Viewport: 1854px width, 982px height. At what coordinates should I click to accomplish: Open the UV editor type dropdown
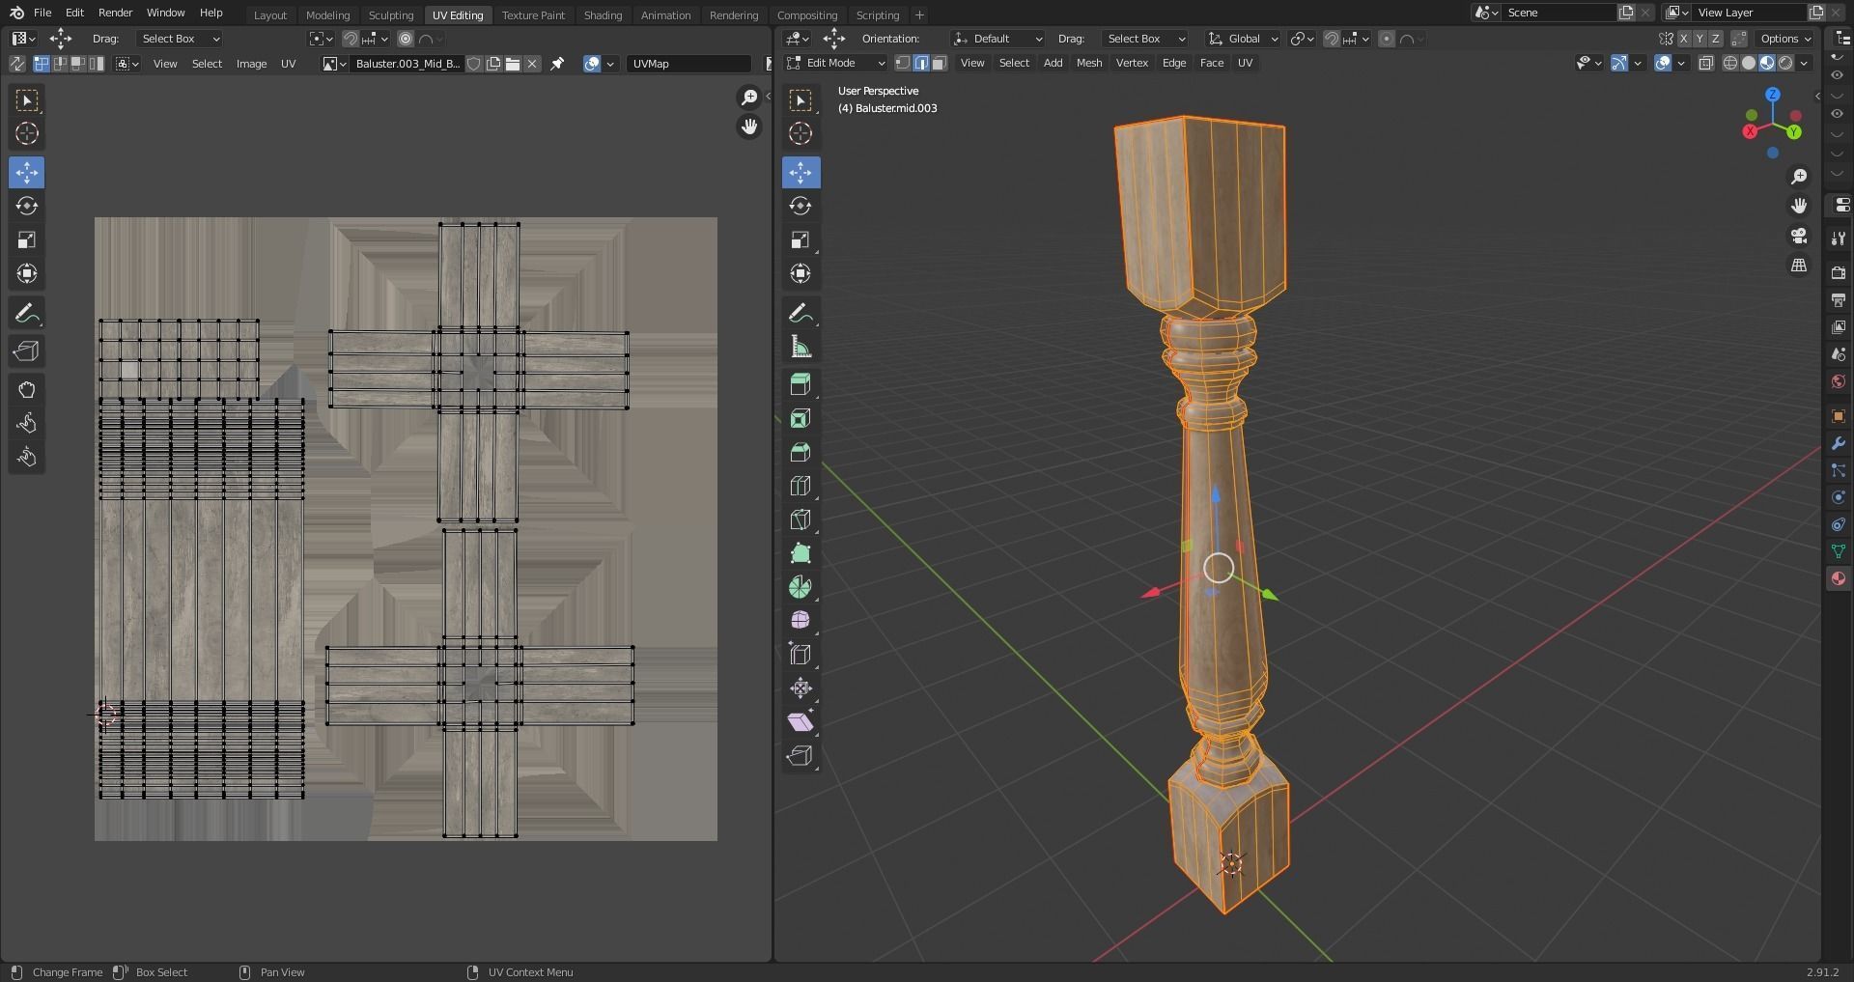(23, 39)
